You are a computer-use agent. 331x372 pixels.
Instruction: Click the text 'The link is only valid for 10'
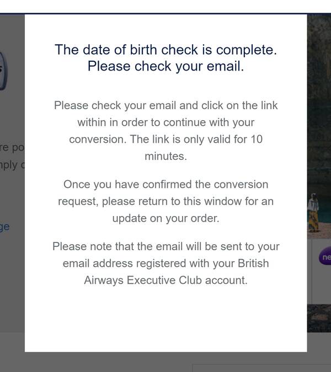tap(196, 139)
